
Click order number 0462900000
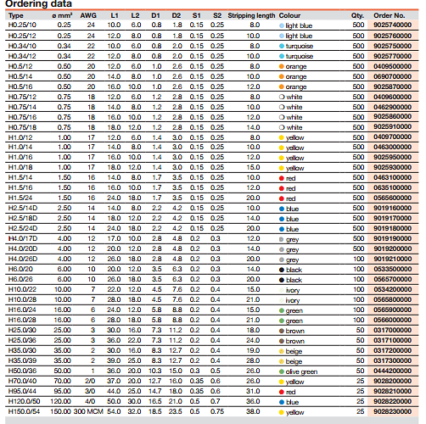click(393, 107)
